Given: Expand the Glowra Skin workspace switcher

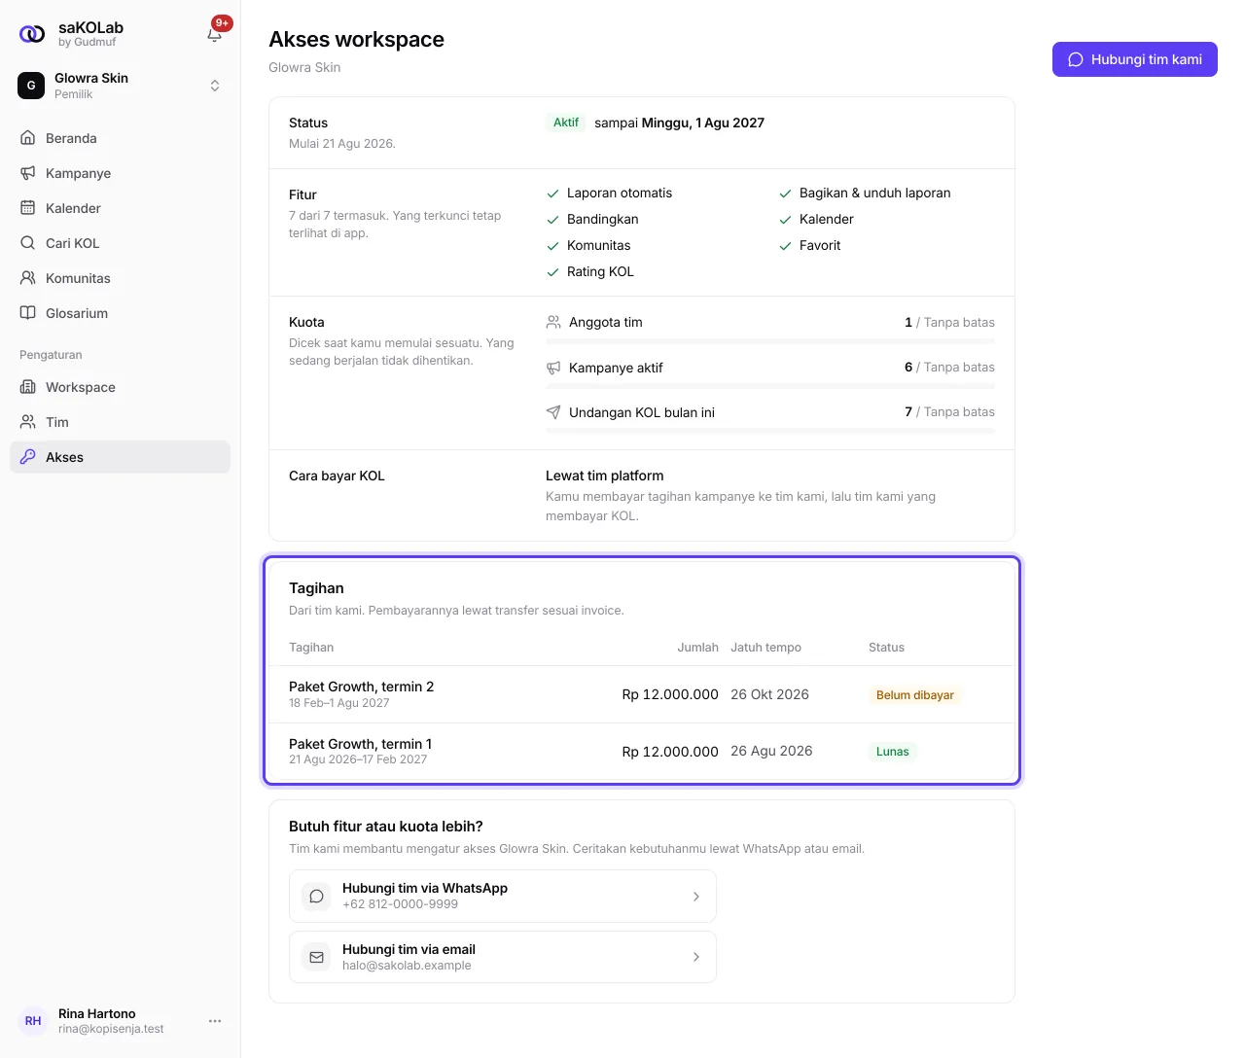Looking at the screenshot, I should (121, 86).
